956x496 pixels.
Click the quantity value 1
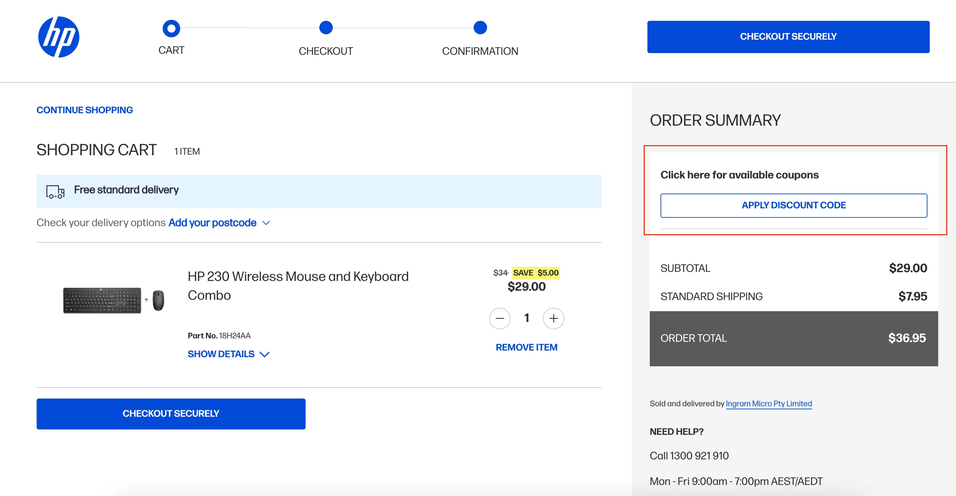(526, 318)
